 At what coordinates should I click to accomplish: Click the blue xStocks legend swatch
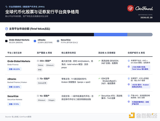pyautogui.click(x=35, y=41)
